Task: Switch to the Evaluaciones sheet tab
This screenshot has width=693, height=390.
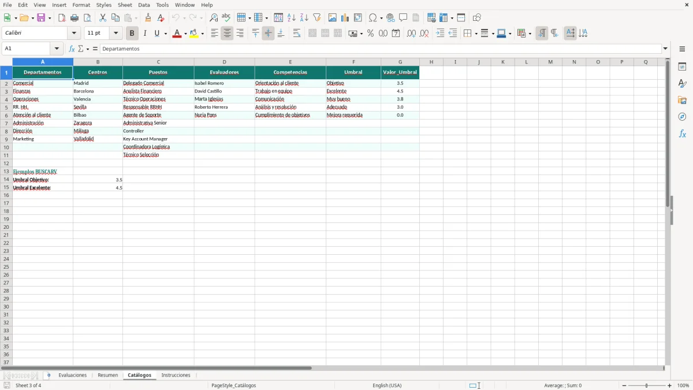Action: coord(73,376)
